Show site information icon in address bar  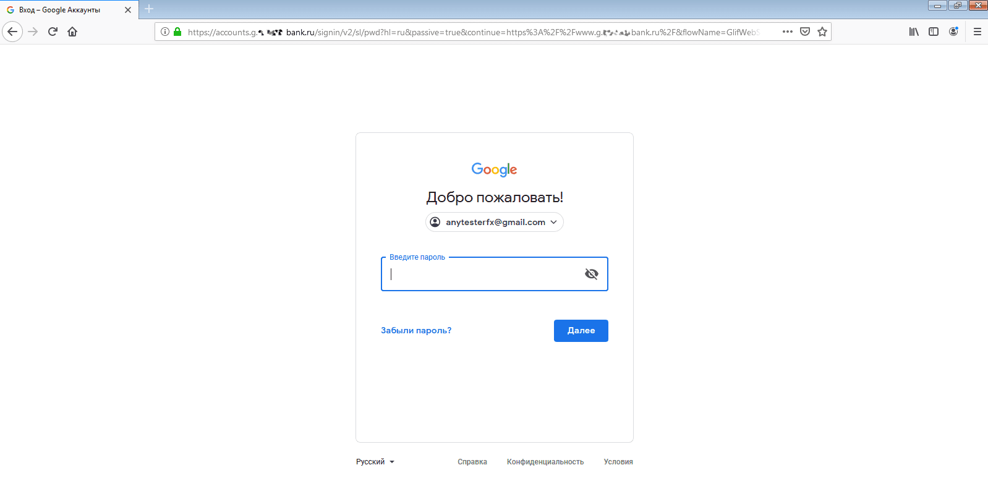coord(165,32)
